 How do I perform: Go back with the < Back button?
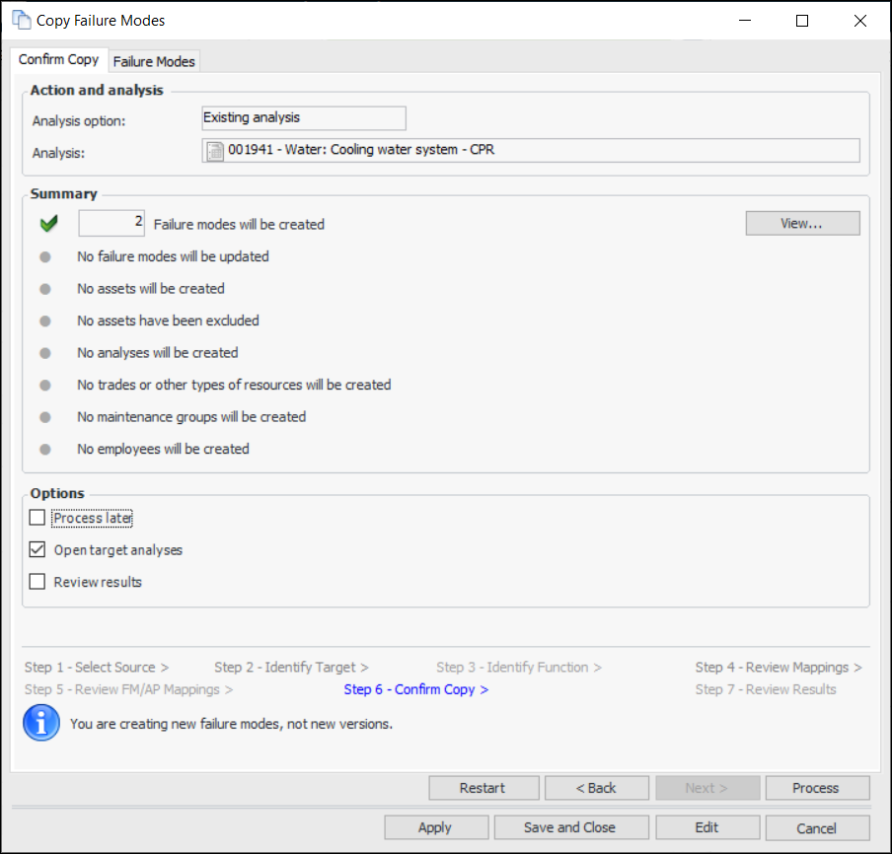pyautogui.click(x=597, y=788)
